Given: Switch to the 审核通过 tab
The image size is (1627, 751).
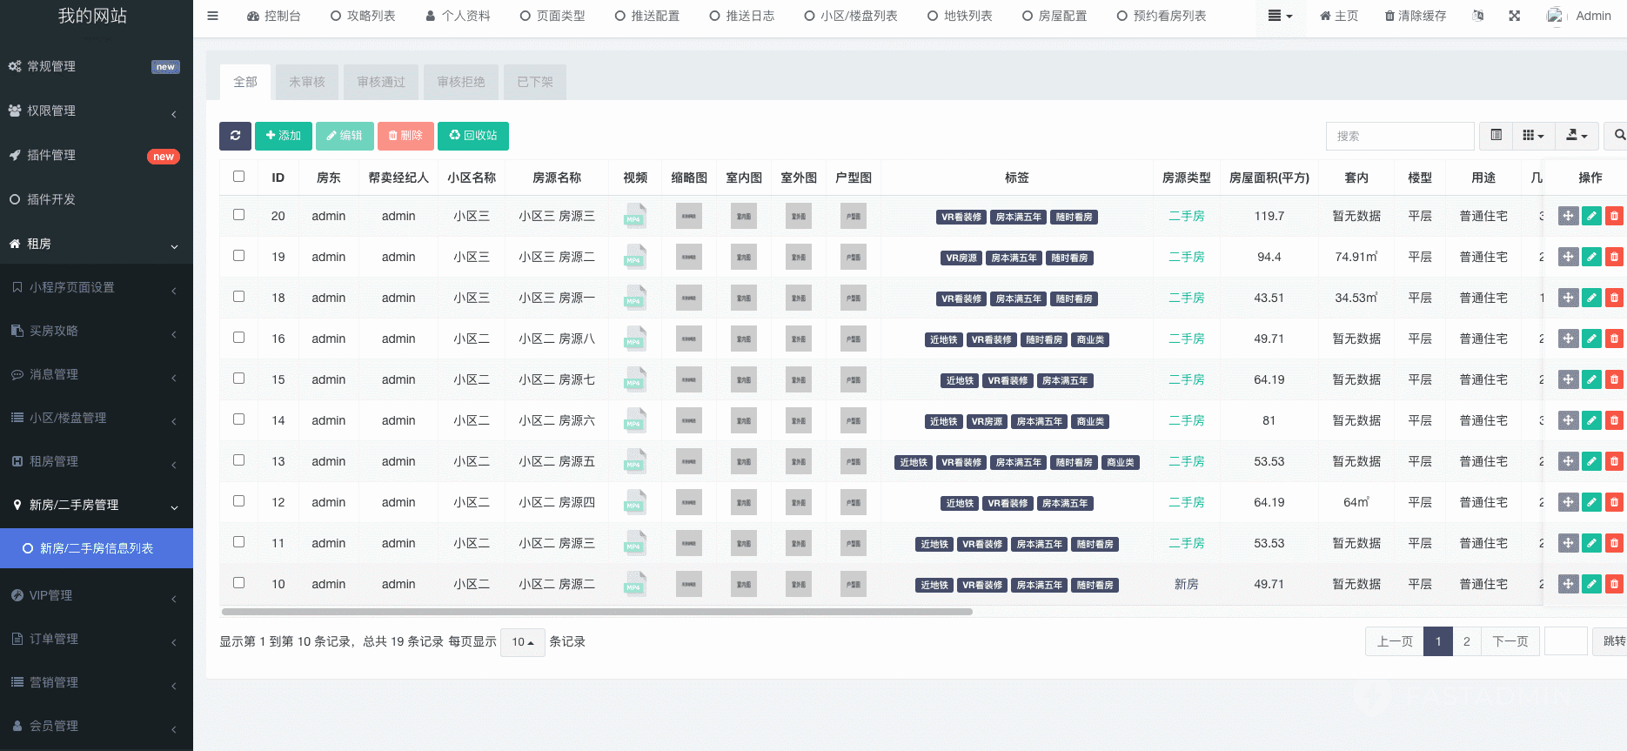Looking at the screenshot, I should 381,82.
